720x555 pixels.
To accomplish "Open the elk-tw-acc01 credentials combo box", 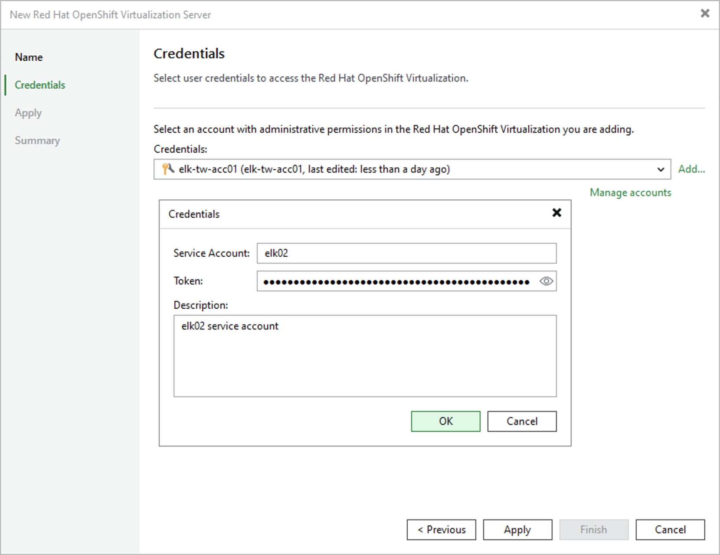I will click(x=412, y=169).
